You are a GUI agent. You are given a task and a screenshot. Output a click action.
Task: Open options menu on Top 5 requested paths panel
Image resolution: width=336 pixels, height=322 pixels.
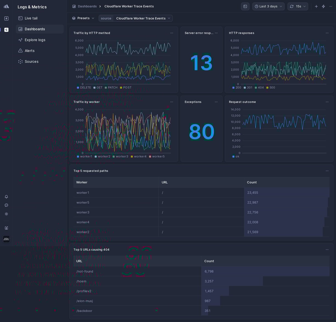[x=327, y=171]
